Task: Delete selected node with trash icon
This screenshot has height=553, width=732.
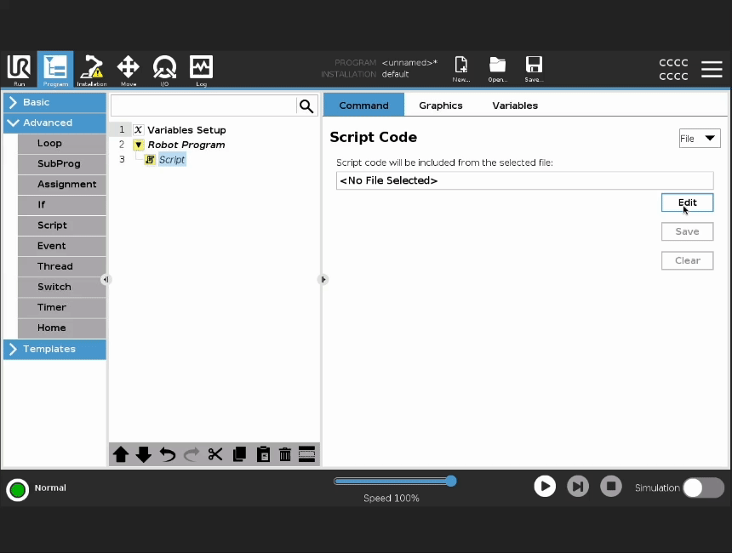Action: pos(285,454)
